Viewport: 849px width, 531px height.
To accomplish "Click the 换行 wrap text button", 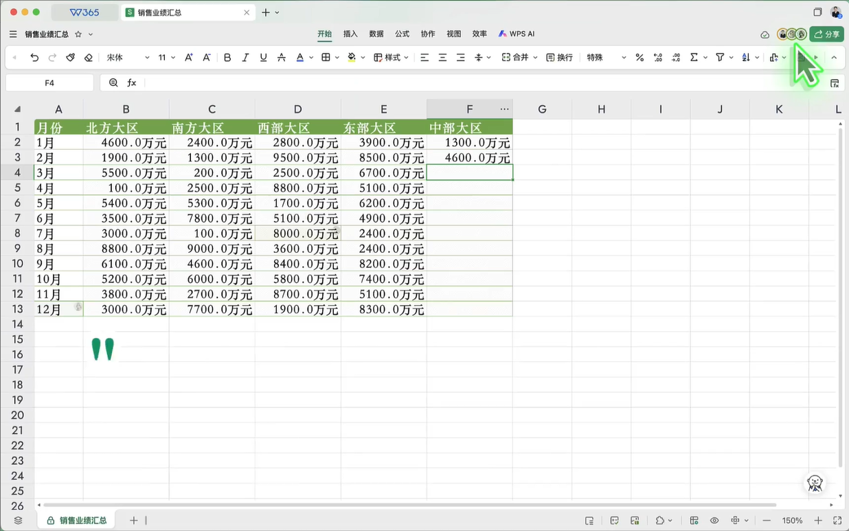I will (559, 58).
